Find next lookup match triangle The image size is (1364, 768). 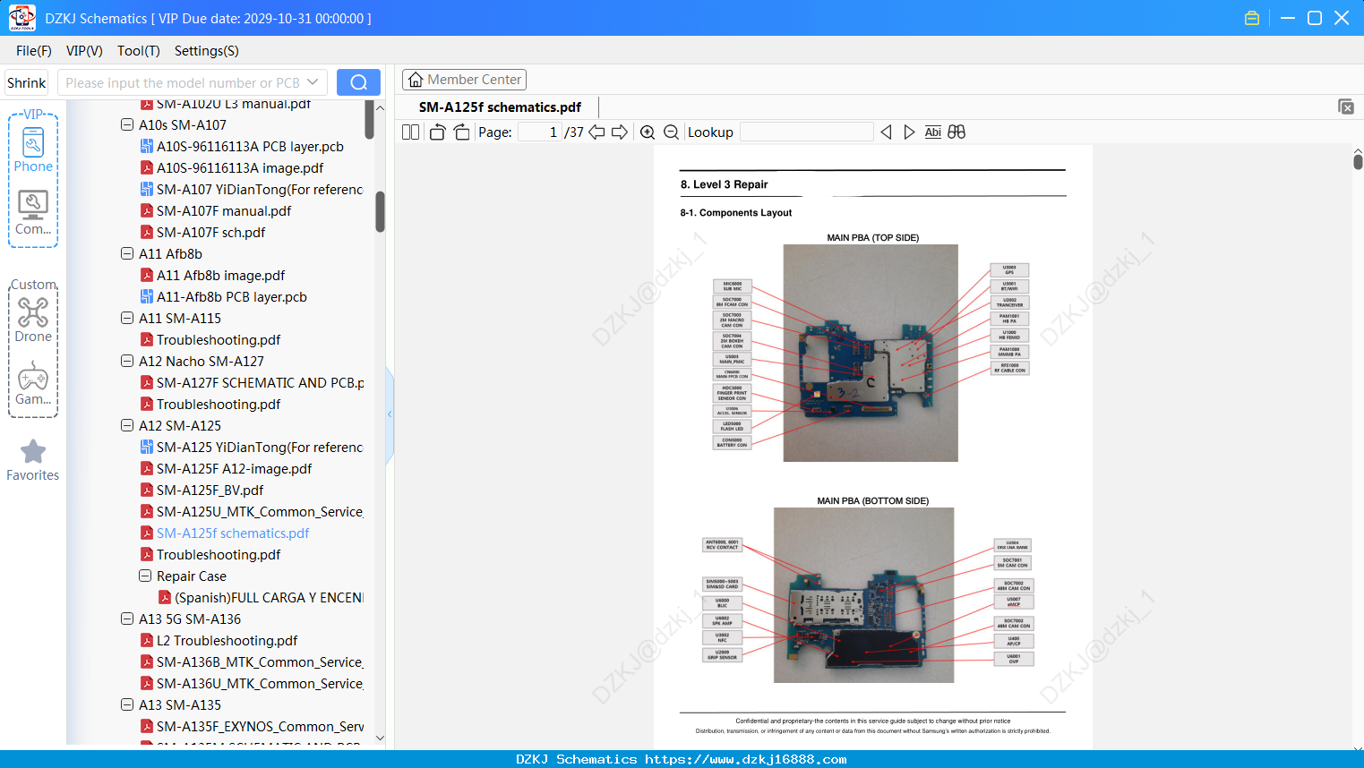coord(909,132)
